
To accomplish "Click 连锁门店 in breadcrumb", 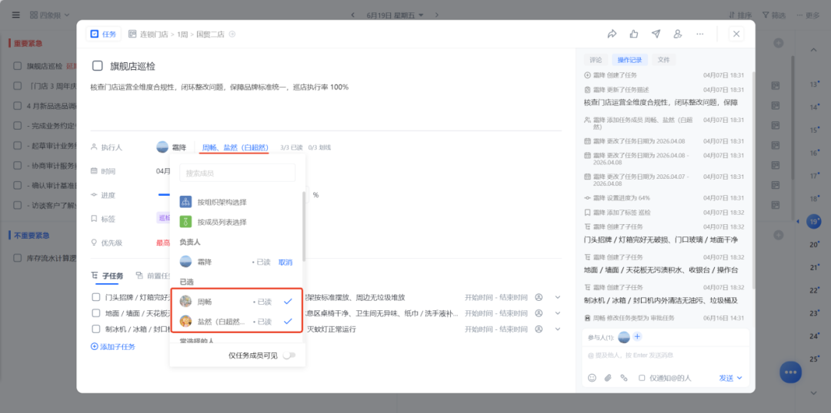I will [x=154, y=35].
